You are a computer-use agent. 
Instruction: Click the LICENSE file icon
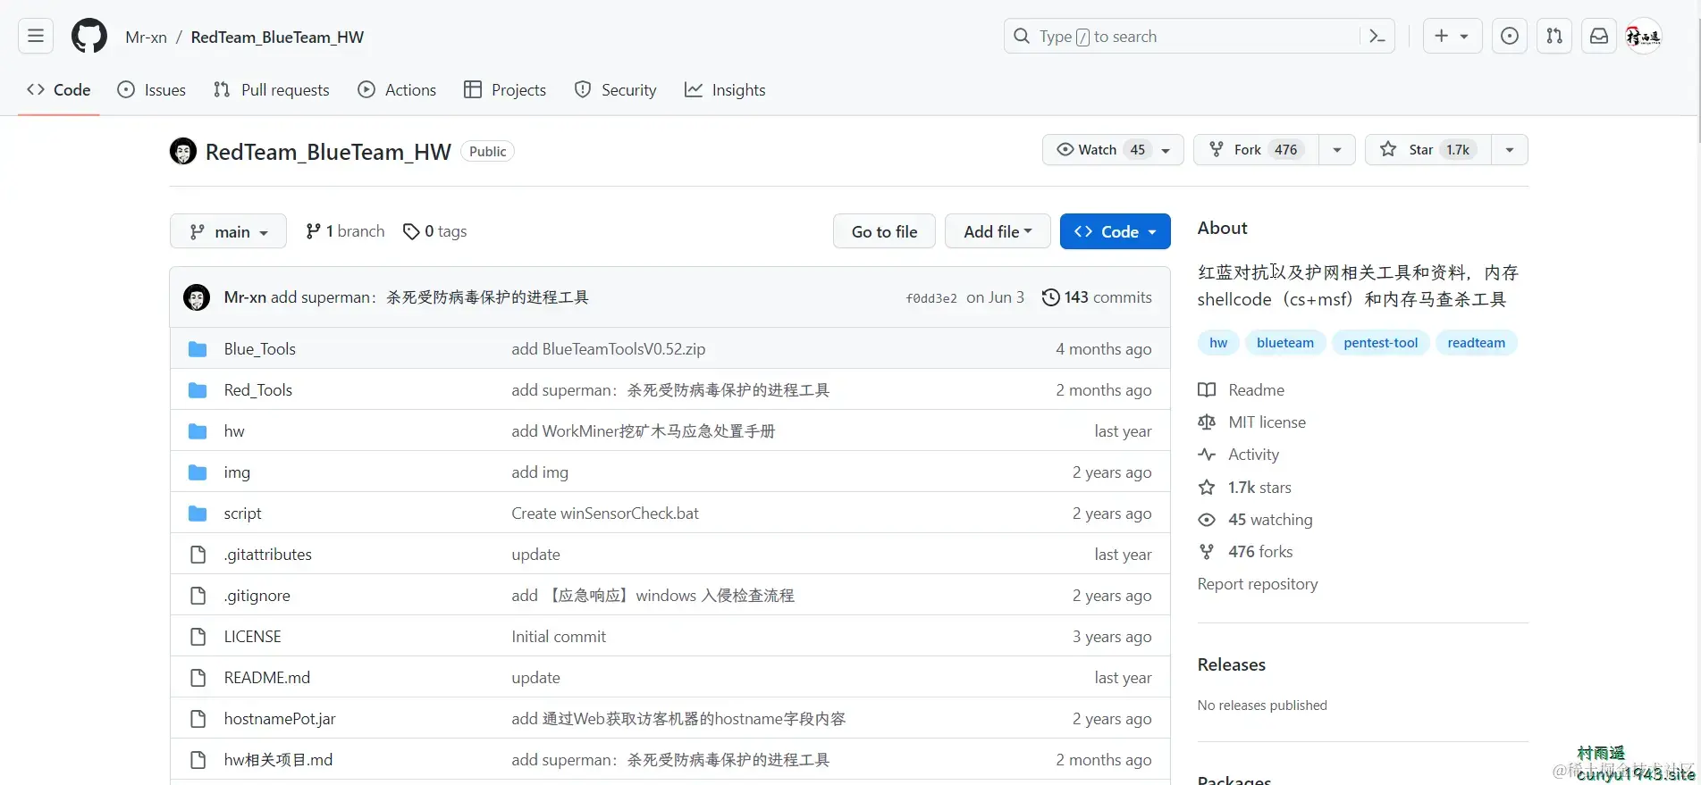[x=198, y=637]
